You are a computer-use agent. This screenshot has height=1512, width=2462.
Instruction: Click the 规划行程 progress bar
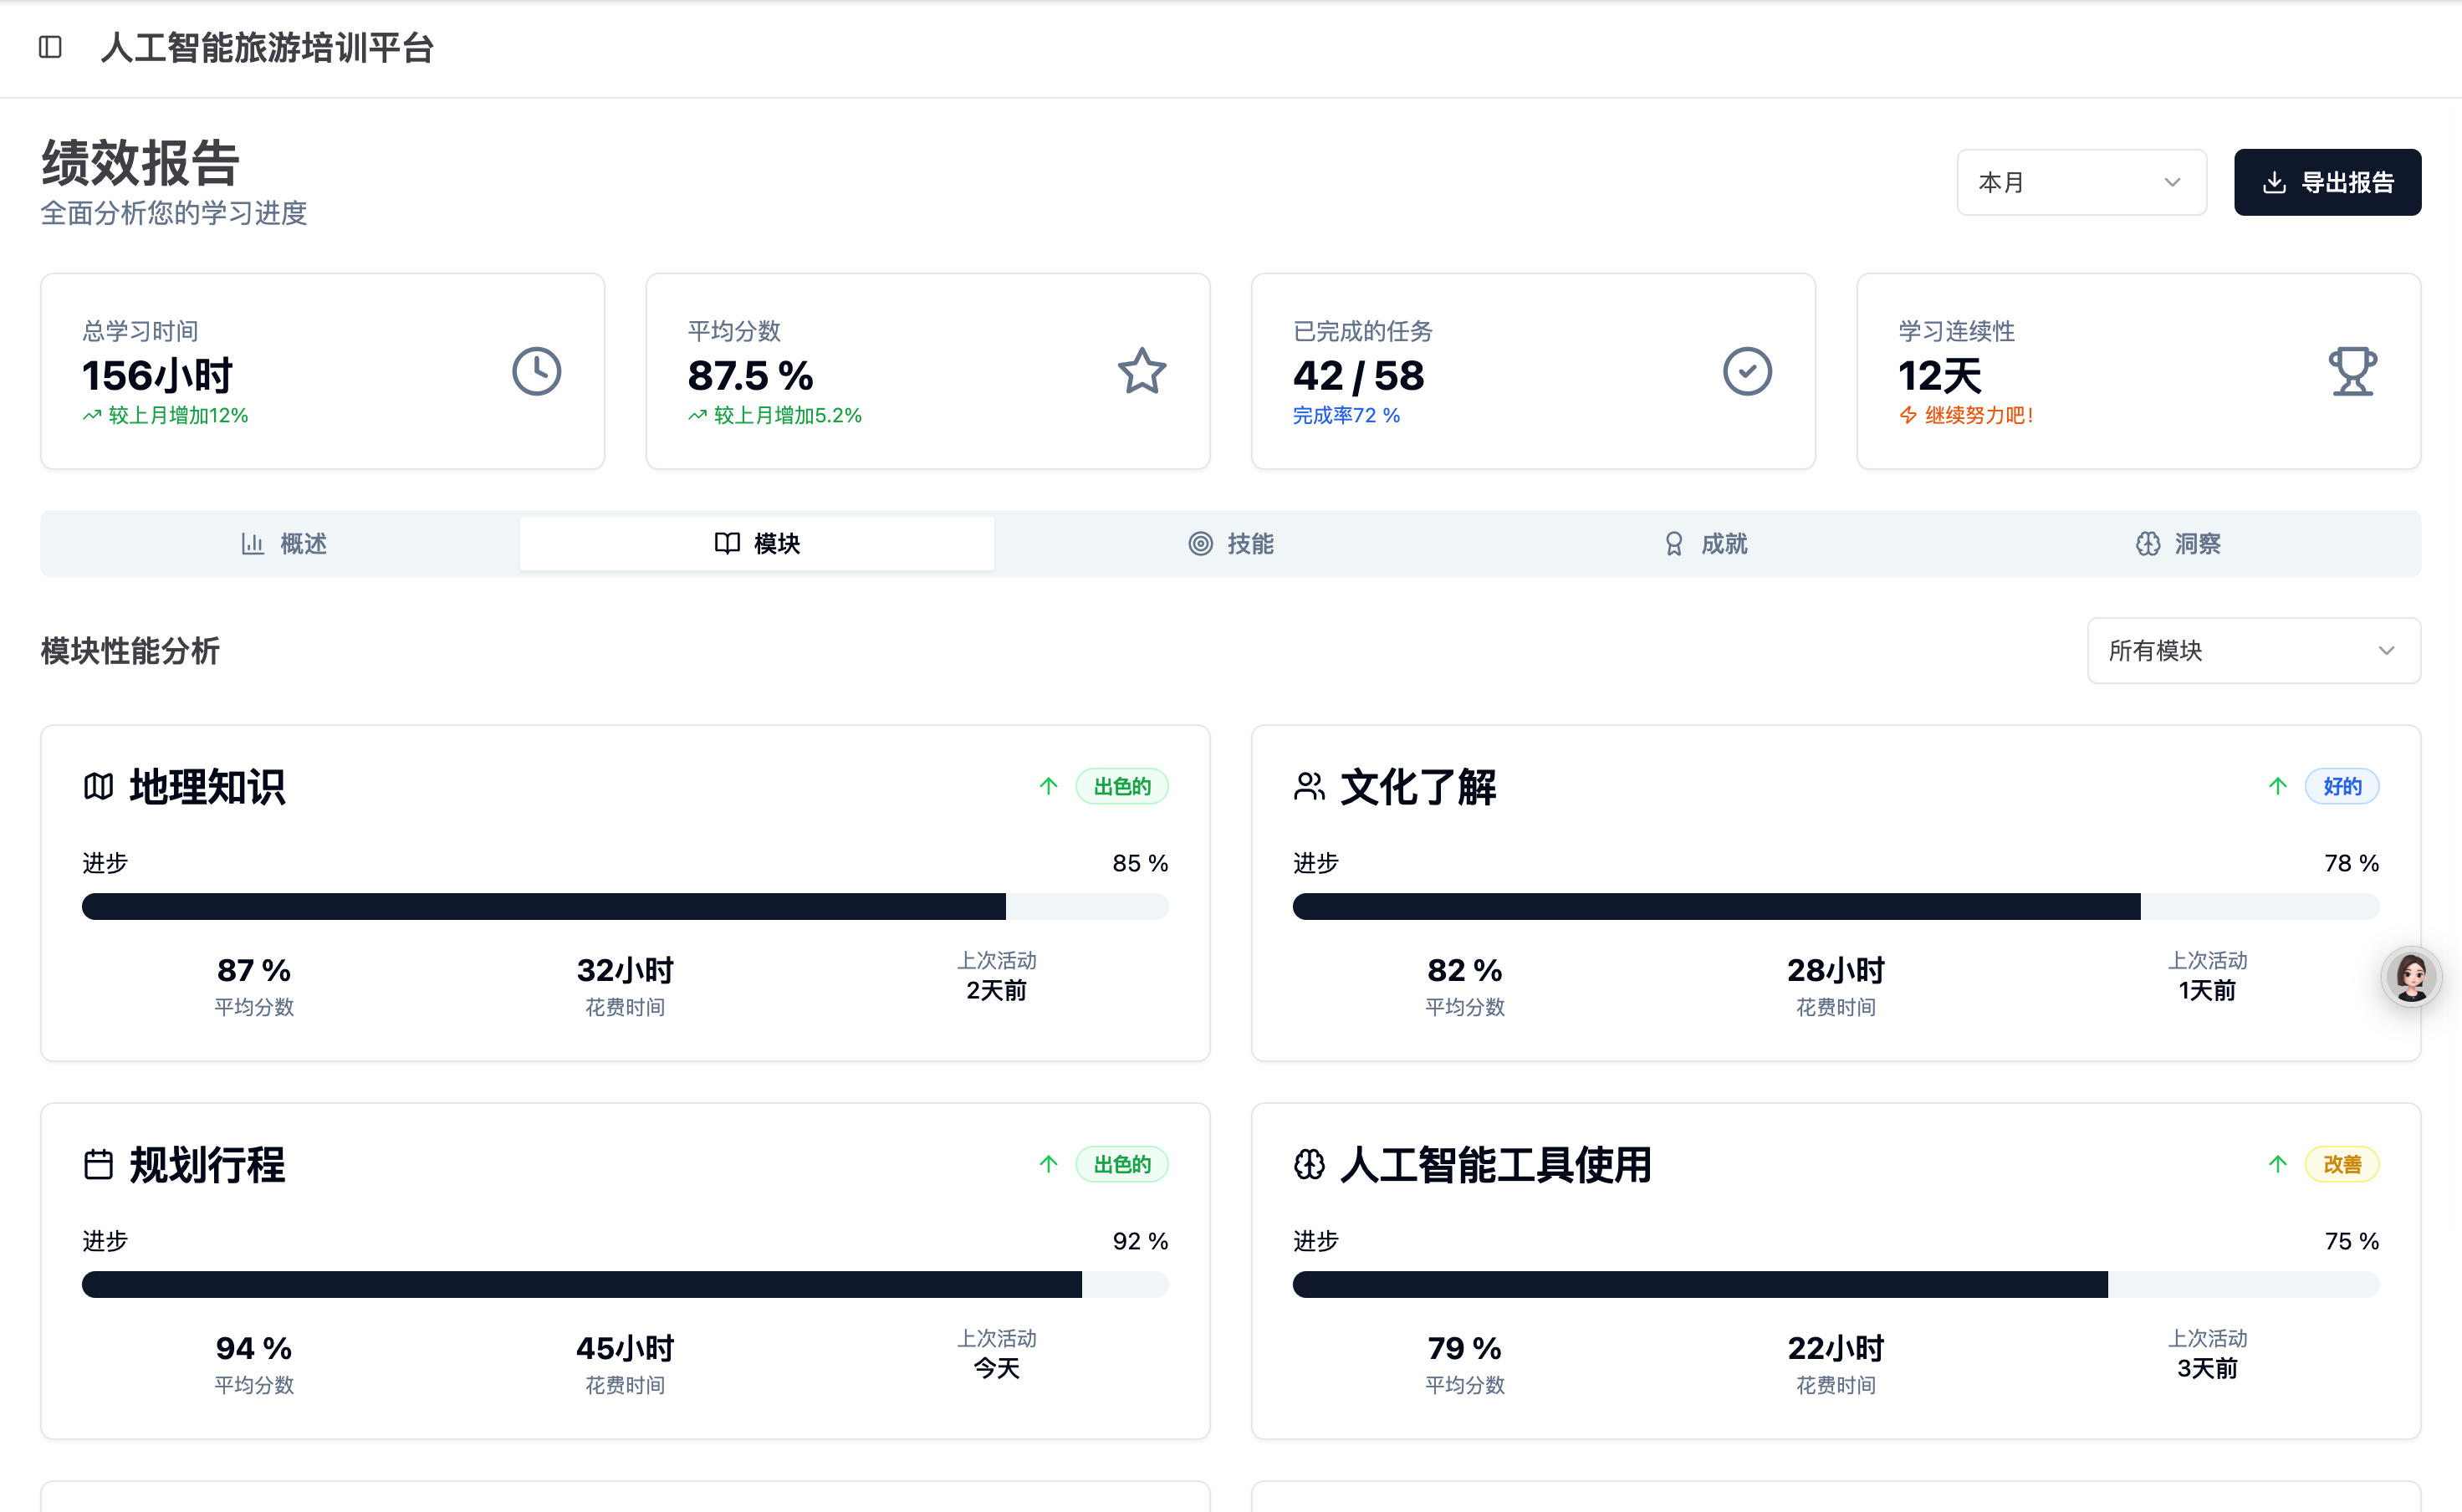pyautogui.click(x=624, y=1285)
